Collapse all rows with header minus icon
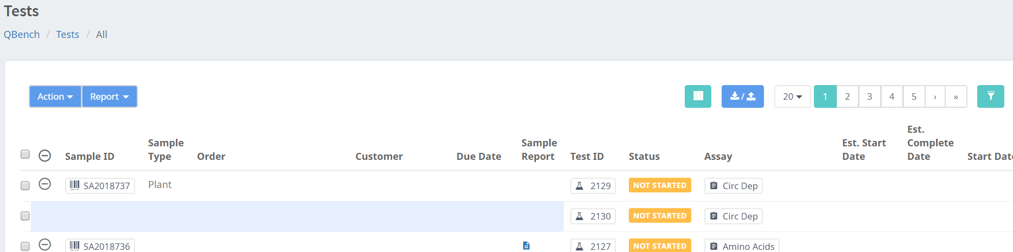Screen dimensions: 1013x252 pyautogui.click(x=45, y=156)
